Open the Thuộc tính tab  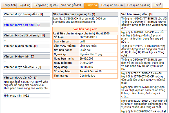click(x=9, y=5)
